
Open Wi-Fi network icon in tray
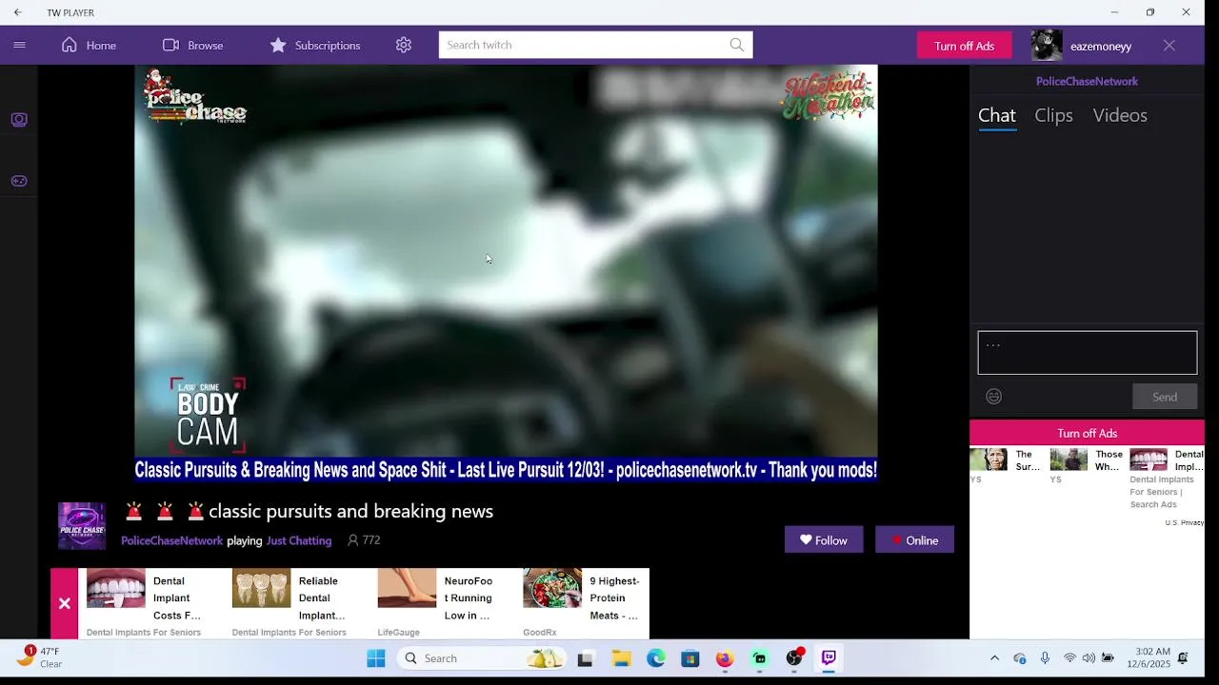coord(1069,658)
